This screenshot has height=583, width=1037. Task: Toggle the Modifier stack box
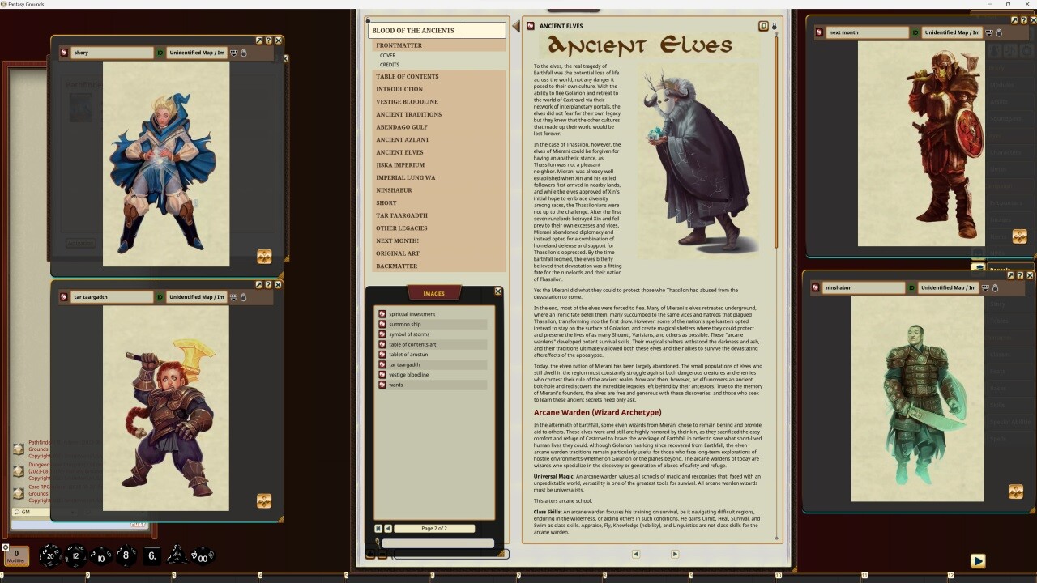(x=16, y=555)
